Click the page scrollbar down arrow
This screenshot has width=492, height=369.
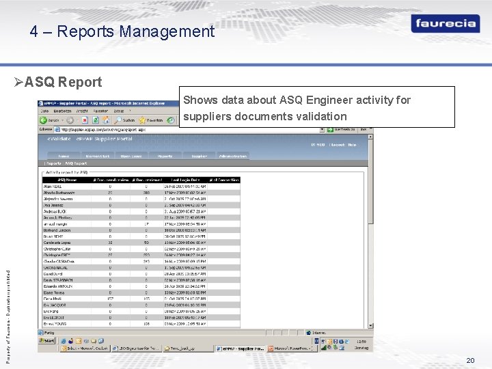(x=370, y=326)
